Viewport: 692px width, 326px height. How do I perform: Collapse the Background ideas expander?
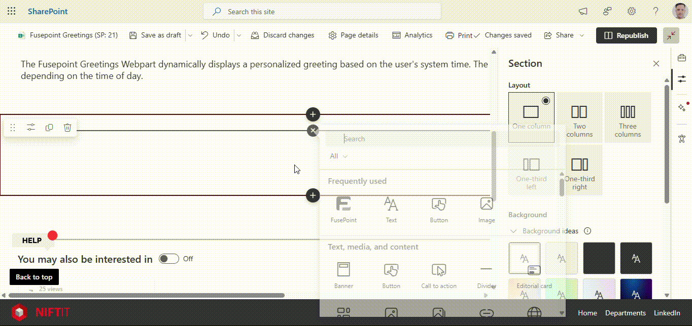coord(513,231)
